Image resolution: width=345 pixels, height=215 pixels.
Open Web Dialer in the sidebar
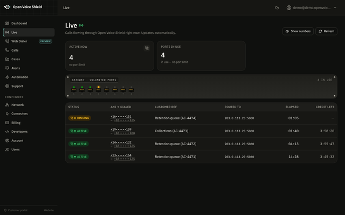29,41
